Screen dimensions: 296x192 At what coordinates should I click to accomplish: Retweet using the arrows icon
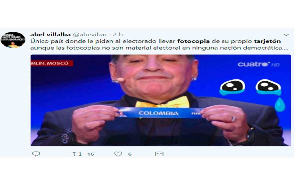coord(77,154)
